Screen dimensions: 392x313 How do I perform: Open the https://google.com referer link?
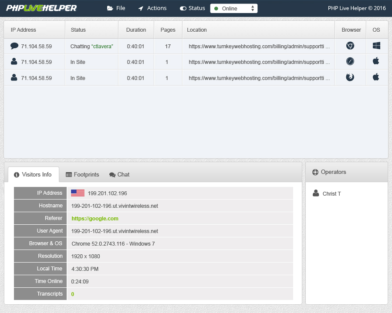pos(95,219)
